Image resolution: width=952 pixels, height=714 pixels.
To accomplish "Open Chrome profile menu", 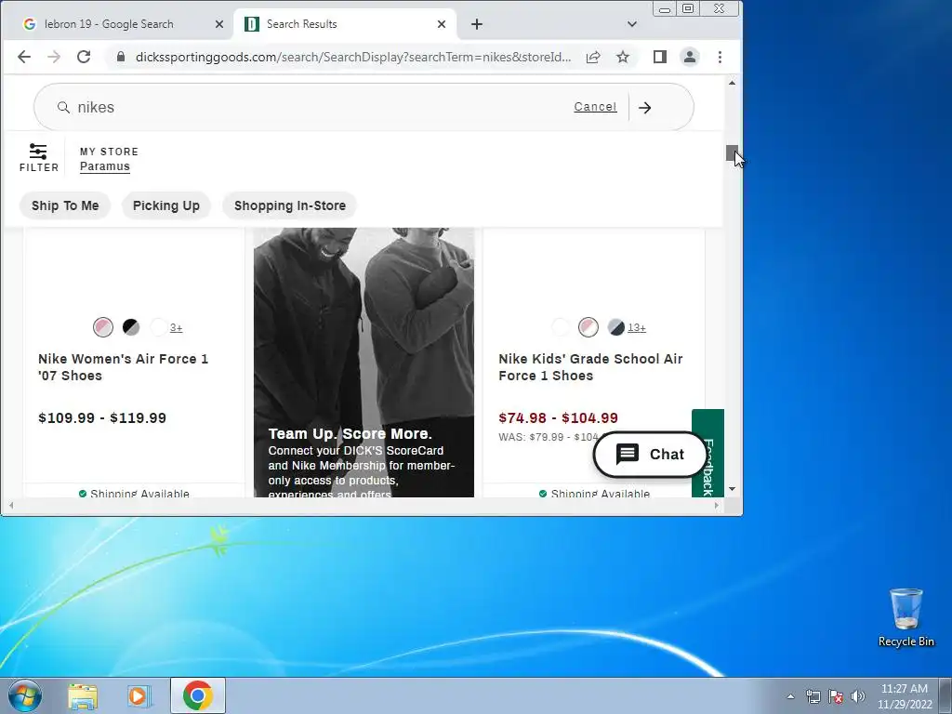I will coord(690,57).
